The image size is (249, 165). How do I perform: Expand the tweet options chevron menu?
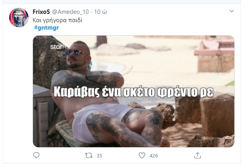click(x=232, y=11)
